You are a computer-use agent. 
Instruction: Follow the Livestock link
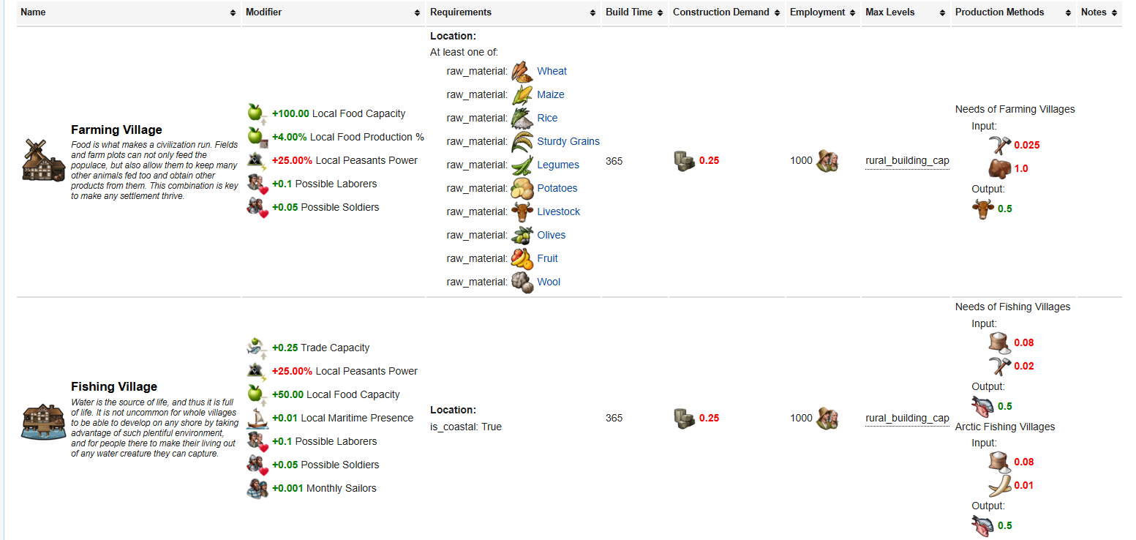click(x=559, y=211)
